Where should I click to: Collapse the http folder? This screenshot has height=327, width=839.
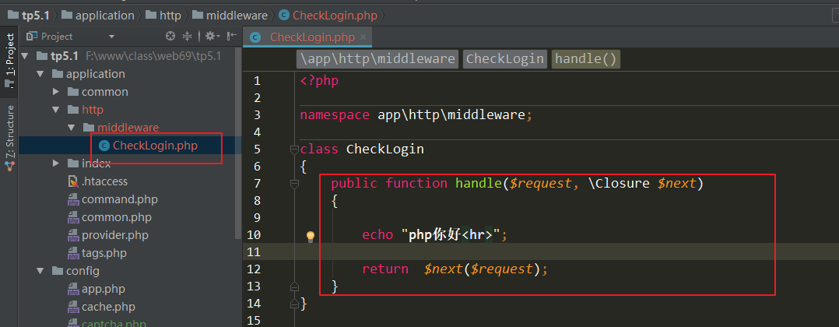click(x=56, y=110)
